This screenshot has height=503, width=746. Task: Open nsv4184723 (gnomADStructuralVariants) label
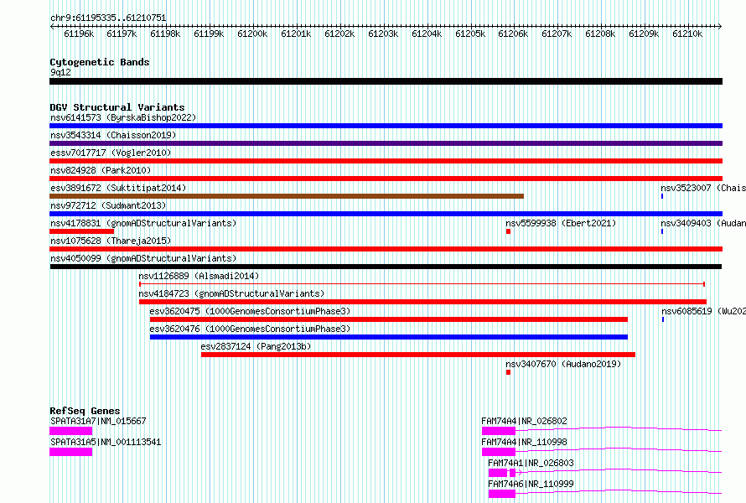(231, 293)
